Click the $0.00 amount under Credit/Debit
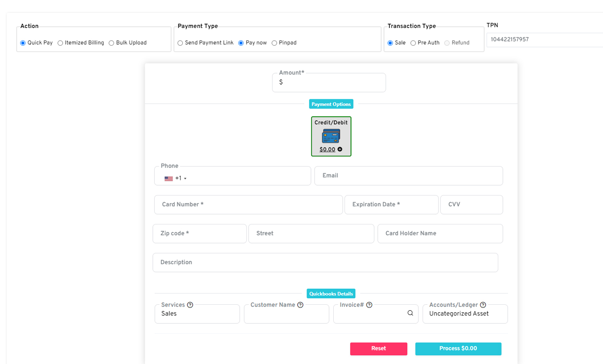 tap(327, 150)
